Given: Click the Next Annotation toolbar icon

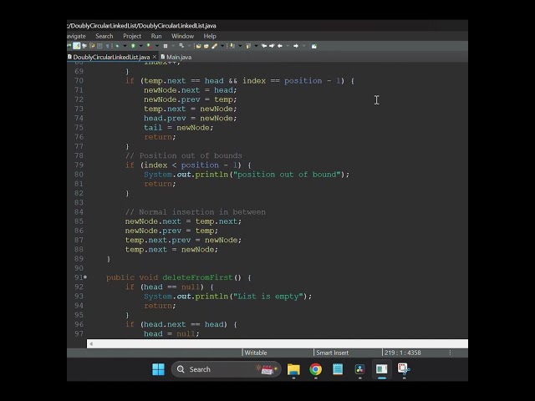Looking at the screenshot, I should pyautogui.click(x=232, y=46).
